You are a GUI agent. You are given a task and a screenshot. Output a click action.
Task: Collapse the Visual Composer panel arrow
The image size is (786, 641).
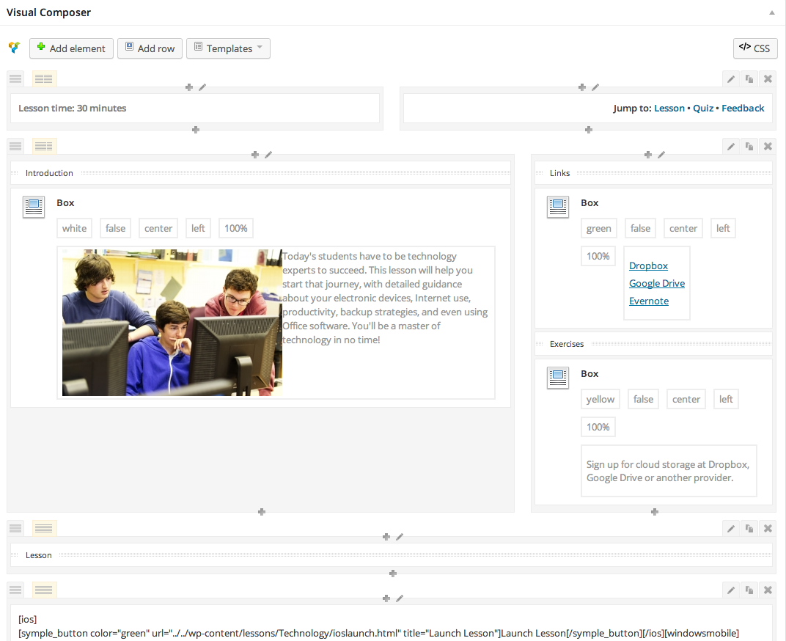click(771, 13)
